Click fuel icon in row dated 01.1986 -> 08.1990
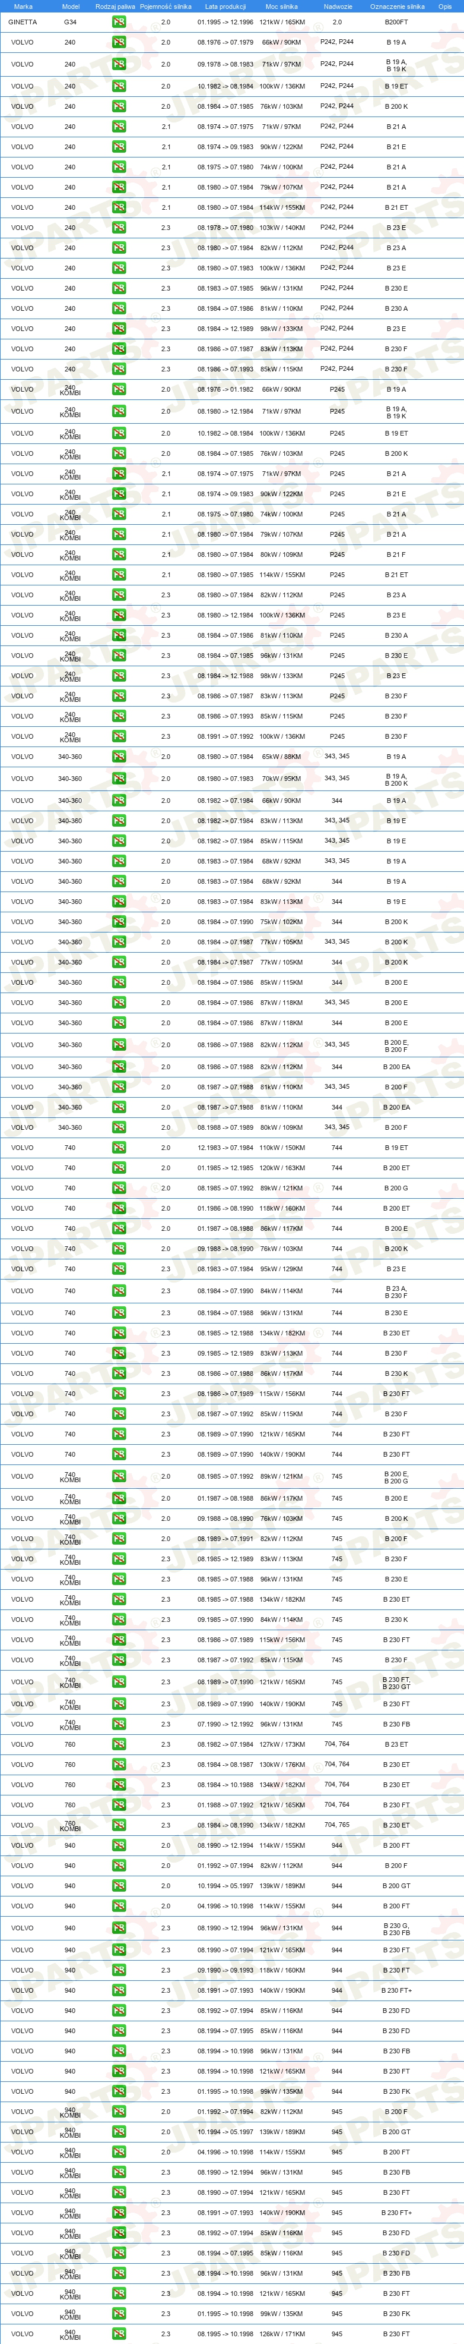 (x=119, y=1208)
